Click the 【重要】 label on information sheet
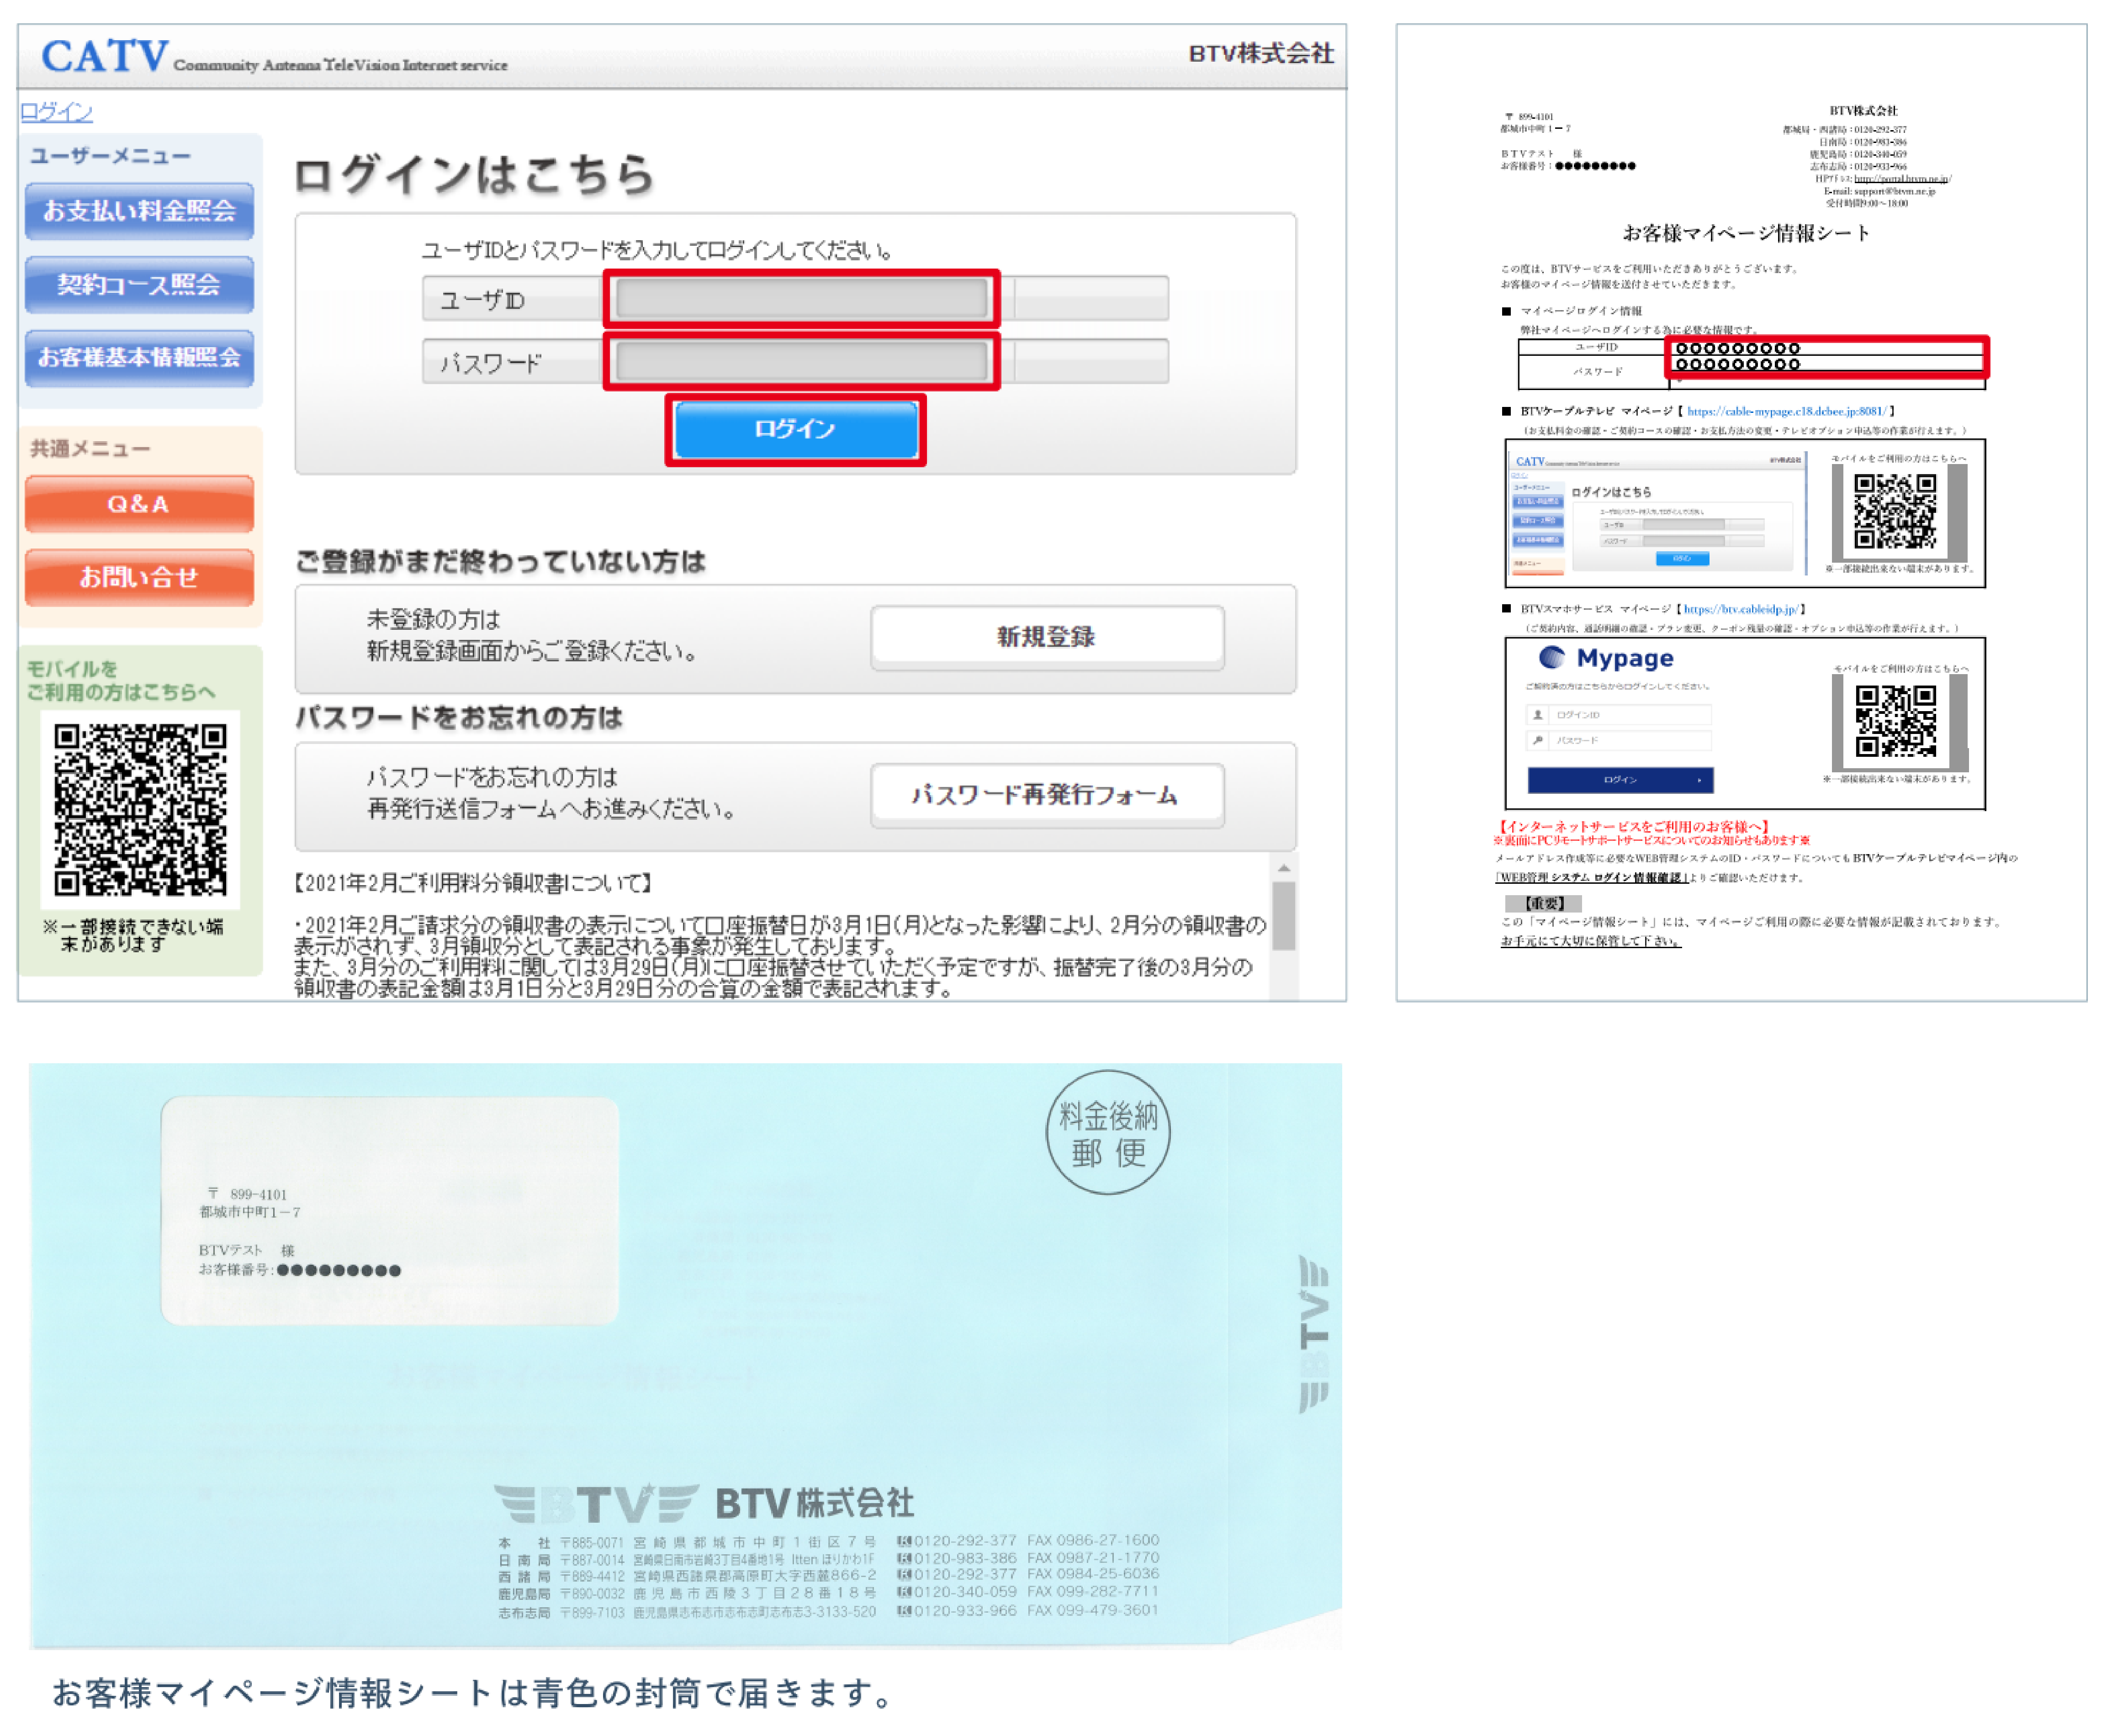Viewport: 2112px width, 1736px height. 1544,904
